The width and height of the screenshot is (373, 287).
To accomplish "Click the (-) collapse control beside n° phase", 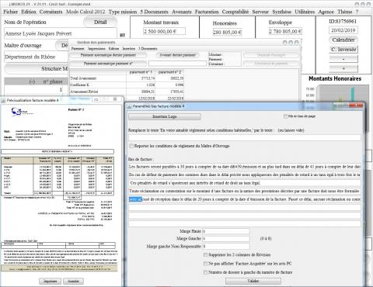I will click(32, 81).
